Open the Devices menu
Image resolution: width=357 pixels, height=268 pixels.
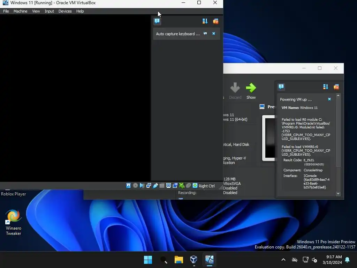point(65,11)
